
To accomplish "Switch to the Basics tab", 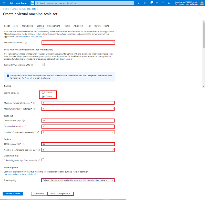I will (x=7, y=26).
